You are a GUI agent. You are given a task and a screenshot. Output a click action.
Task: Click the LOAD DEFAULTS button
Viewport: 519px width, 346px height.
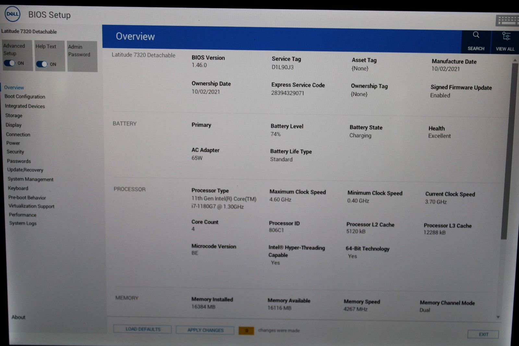(143, 329)
